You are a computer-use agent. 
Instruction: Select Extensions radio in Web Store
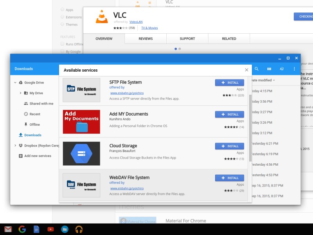pyautogui.click(x=62, y=17)
